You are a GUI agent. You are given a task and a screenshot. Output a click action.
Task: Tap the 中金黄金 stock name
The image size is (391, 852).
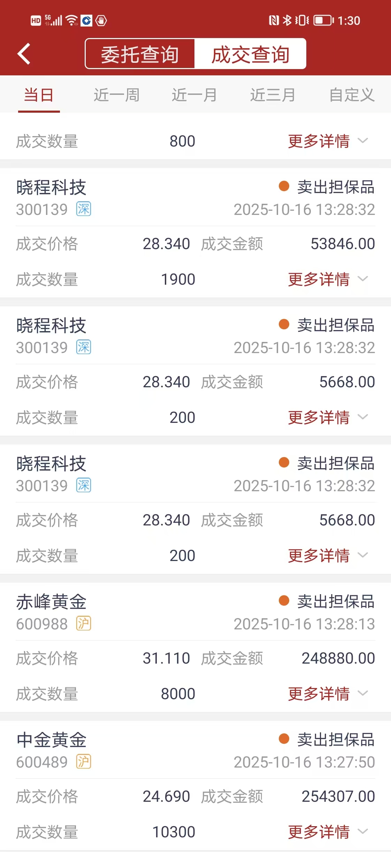tap(51, 740)
